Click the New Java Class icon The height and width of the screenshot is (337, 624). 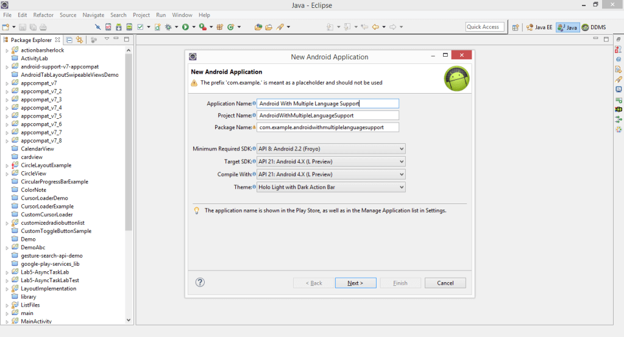pos(230,27)
